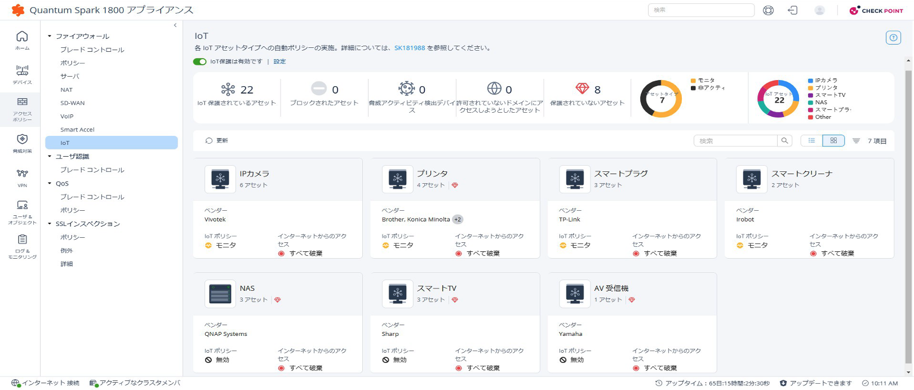Click vendor name Vivotek
This screenshot has height=390, width=914.
click(215, 220)
